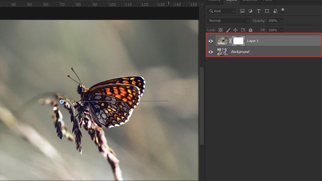The height and width of the screenshot is (181, 322).
Task: Hide Layer 1 using eye icon
Action: point(211,41)
